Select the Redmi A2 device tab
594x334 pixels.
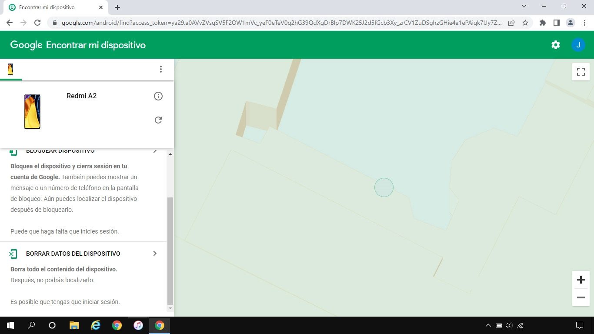pyautogui.click(x=10, y=69)
